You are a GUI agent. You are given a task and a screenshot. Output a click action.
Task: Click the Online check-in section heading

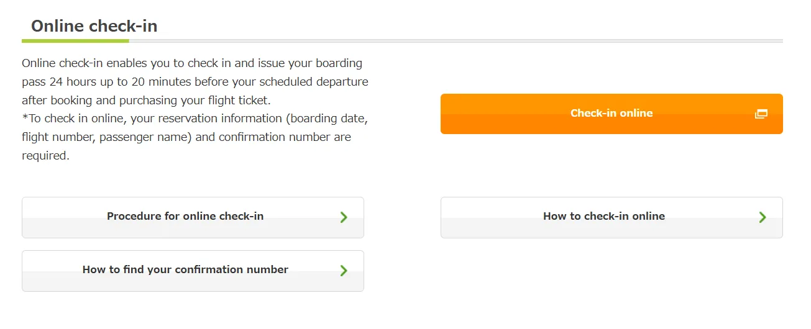(94, 26)
